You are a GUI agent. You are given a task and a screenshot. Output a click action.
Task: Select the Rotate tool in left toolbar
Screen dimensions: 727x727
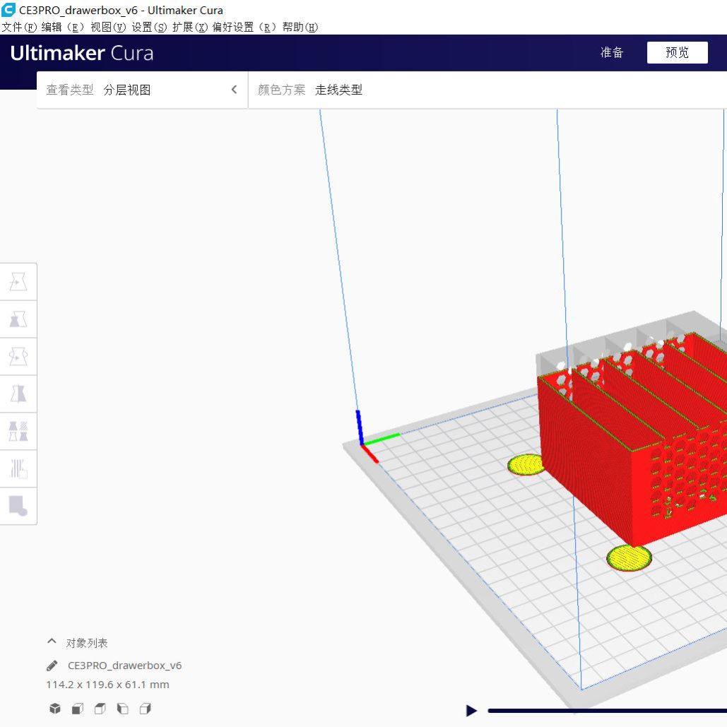tap(18, 357)
